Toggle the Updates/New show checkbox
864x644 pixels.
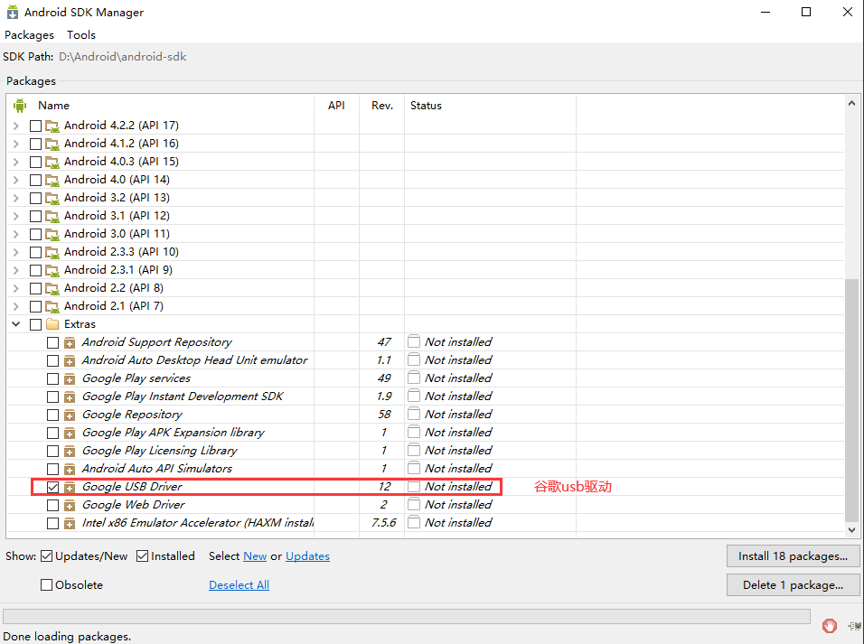pyautogui.click(x=47, y=556)
